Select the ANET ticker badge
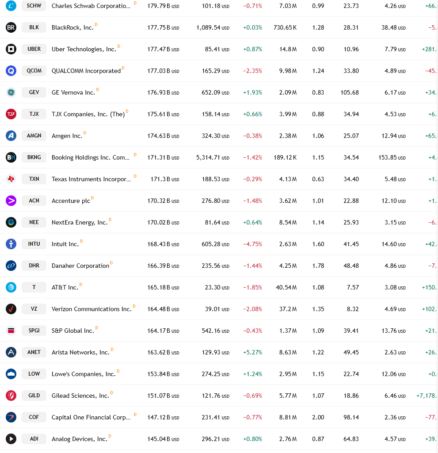This screenshot has height=453, width=438. (34, 352)
